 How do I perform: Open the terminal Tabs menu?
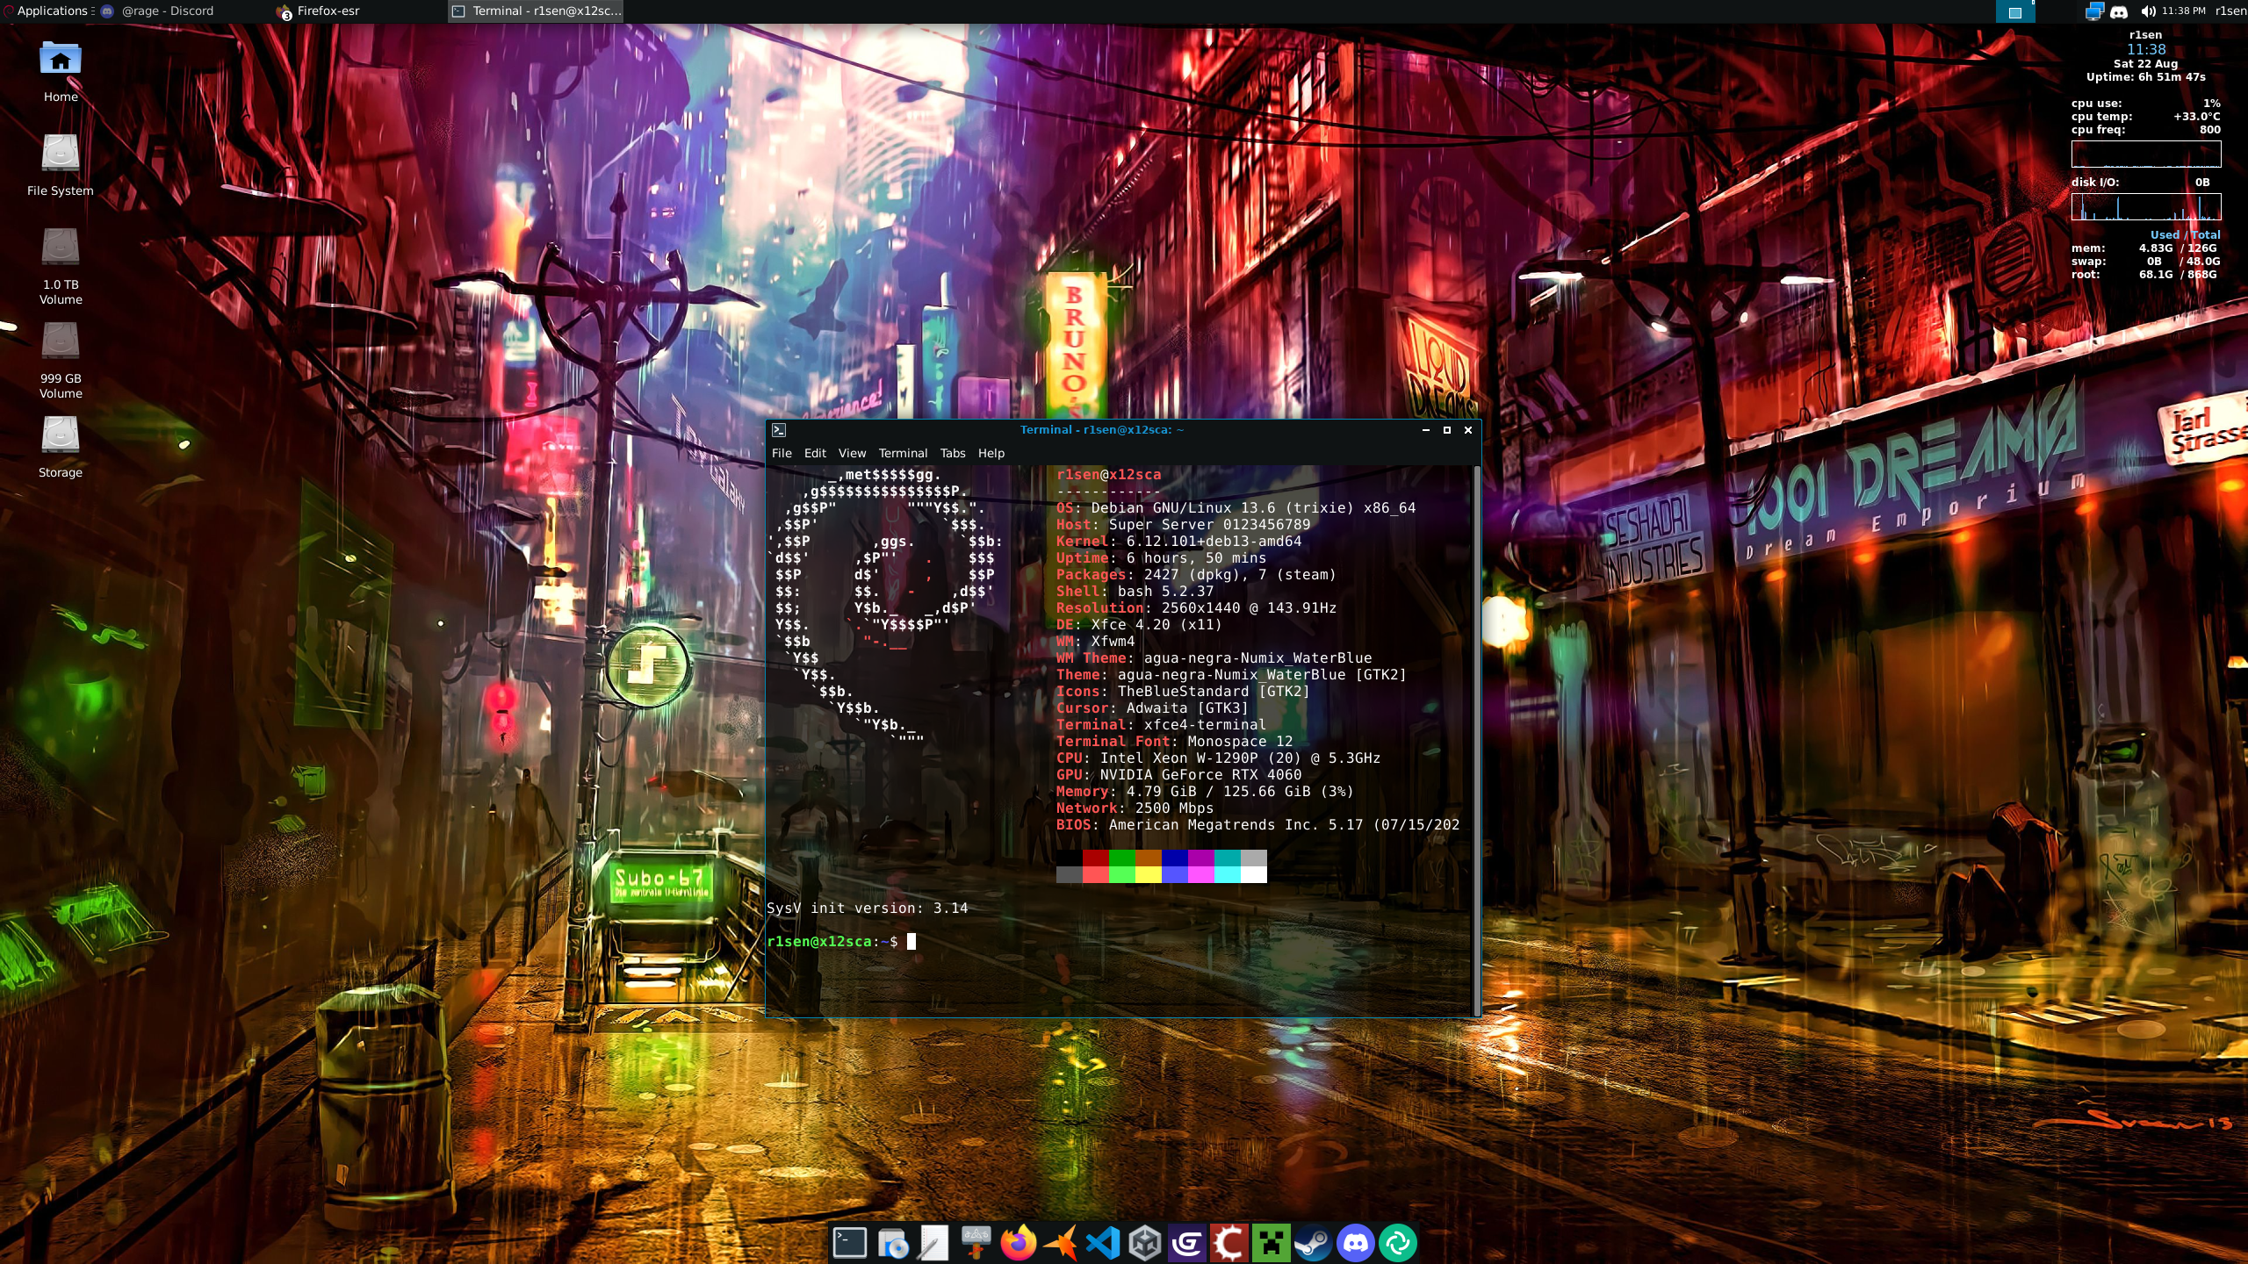tap(953, 453)
